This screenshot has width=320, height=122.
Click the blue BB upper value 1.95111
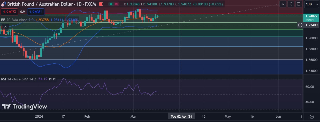(x=57, y=20)
